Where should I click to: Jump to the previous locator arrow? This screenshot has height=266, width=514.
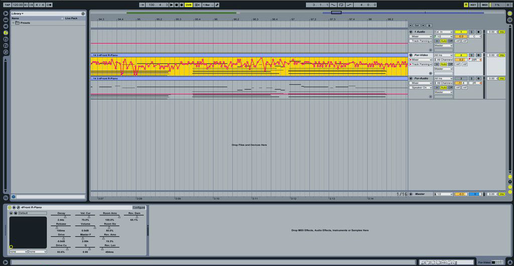(411, 25)
